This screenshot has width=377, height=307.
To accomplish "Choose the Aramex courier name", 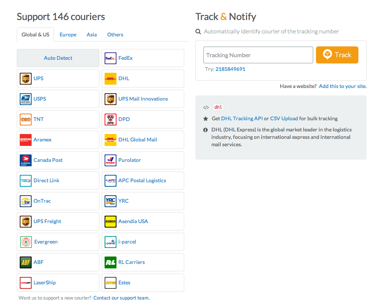I will click(42, 140).
